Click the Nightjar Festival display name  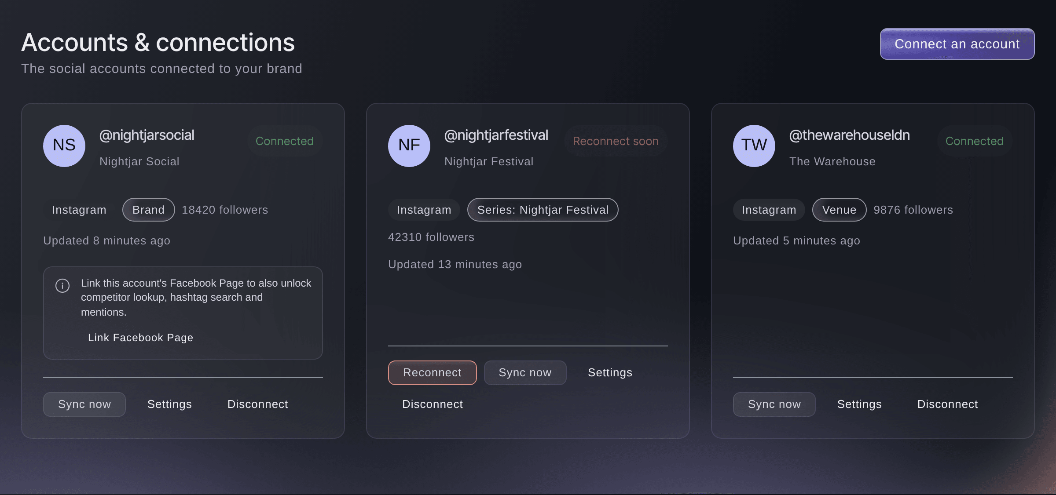click(x=489, y=162)
